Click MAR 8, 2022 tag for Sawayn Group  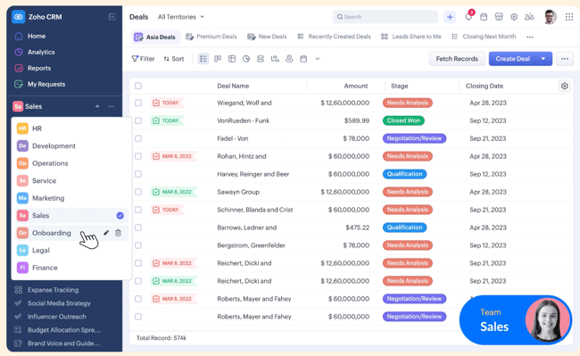point(173,192)
